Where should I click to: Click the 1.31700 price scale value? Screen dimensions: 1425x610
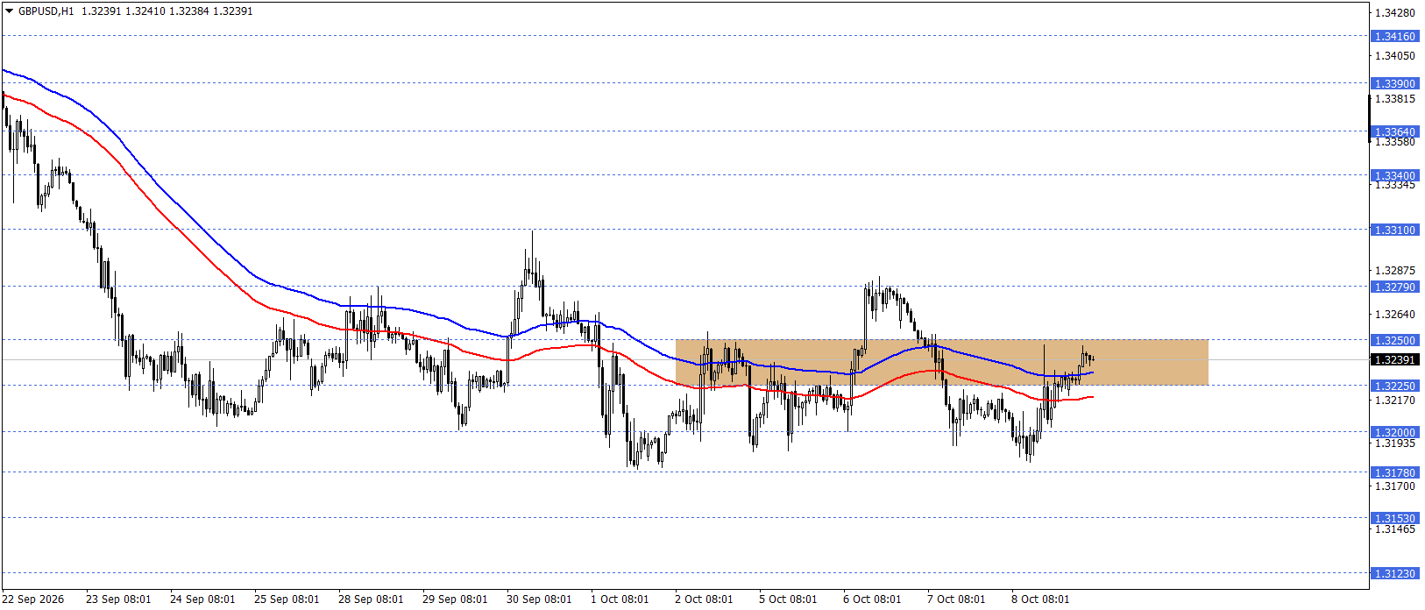coord(1394,486)
